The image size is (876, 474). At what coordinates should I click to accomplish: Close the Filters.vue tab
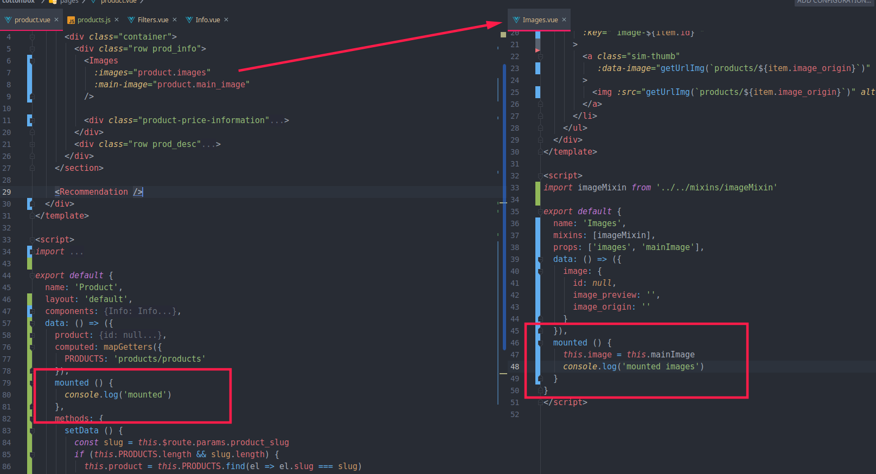(175, 20)
